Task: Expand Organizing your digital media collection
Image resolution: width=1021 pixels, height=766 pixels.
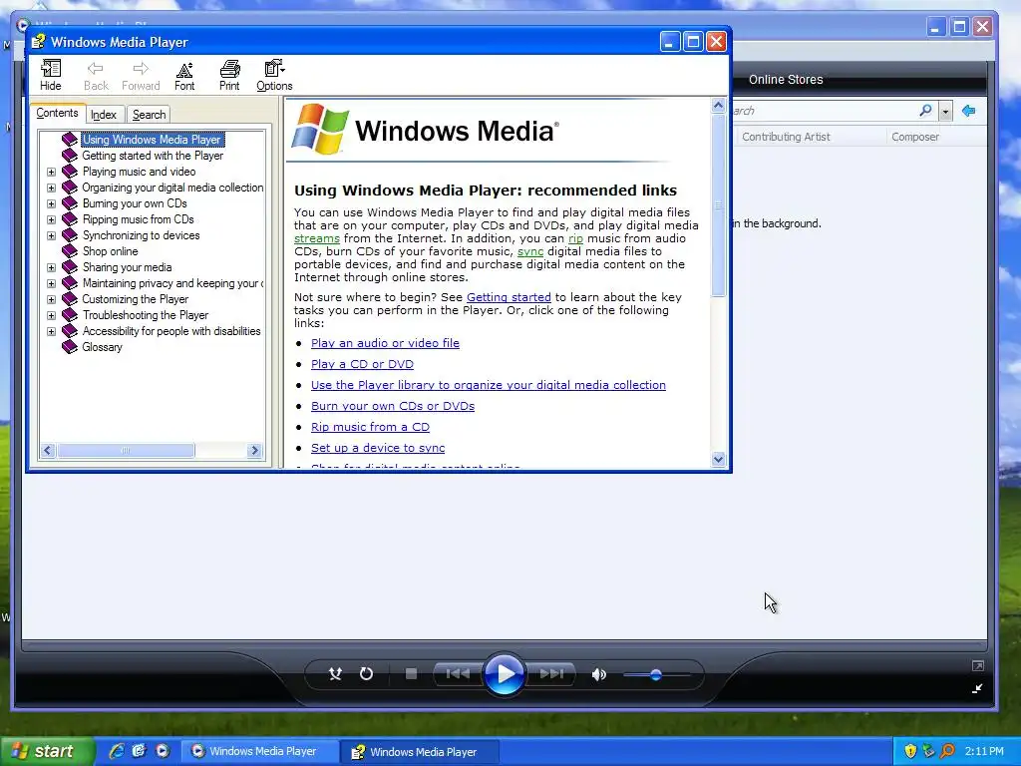Action: click(x=51, y=188)
